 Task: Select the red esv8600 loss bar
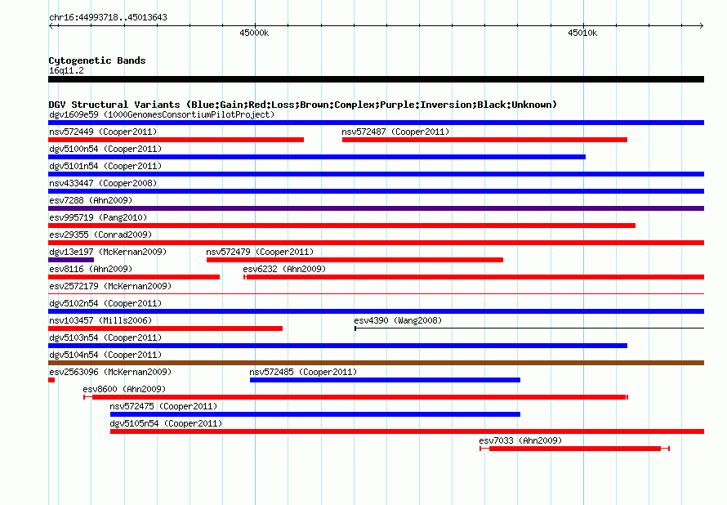point(355,397)
